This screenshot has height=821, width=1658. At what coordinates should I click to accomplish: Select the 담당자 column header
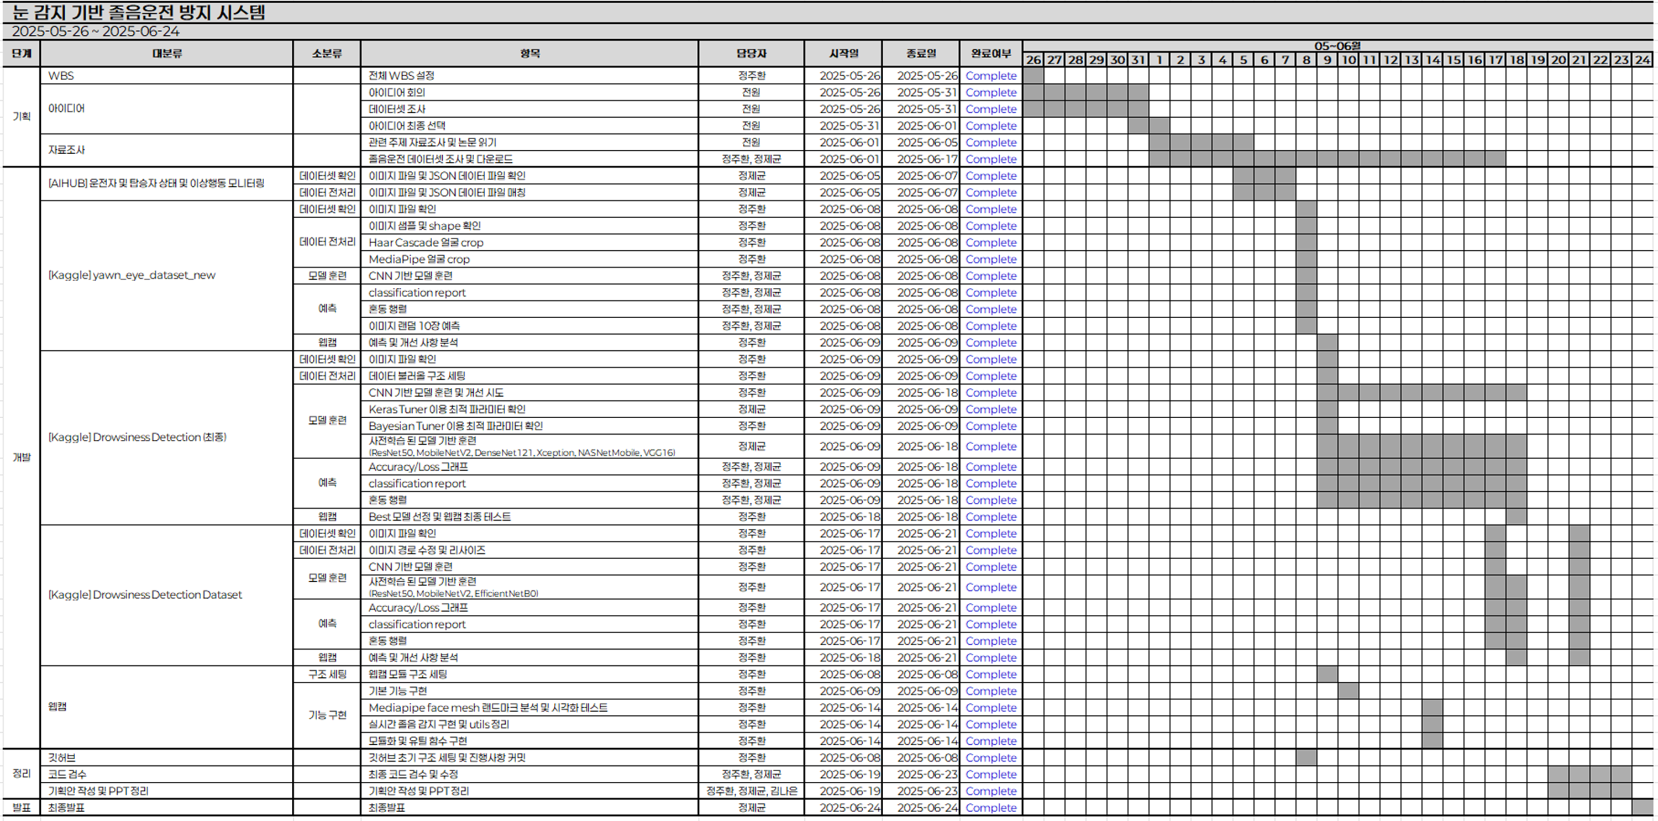[751, 54]
